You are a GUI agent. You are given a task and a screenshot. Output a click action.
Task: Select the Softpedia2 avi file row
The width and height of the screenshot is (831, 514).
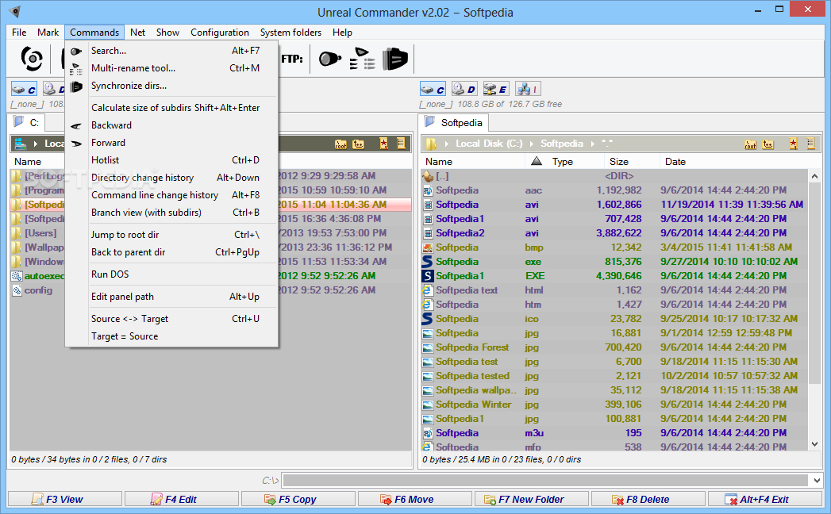click(615, 233)
